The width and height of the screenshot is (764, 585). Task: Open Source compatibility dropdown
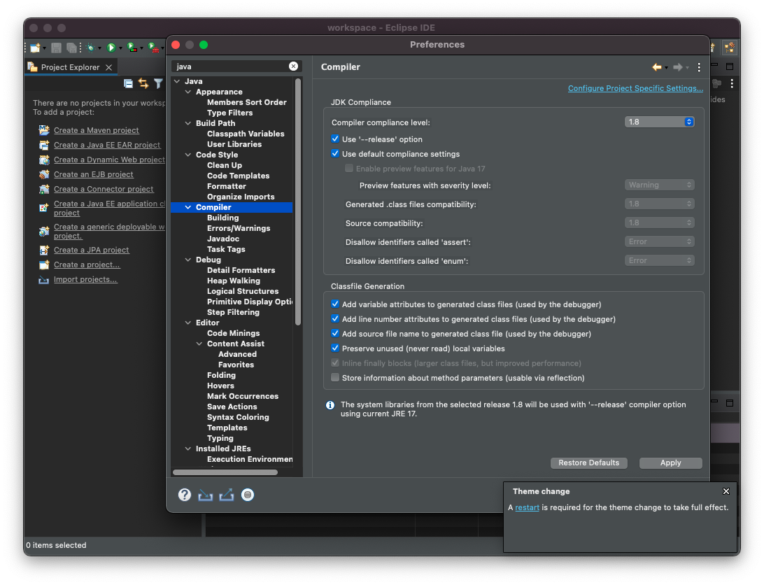click(659, 223)
